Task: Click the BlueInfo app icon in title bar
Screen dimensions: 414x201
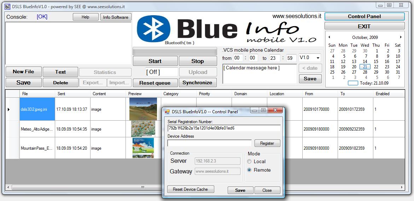Action: click(7, 7)
